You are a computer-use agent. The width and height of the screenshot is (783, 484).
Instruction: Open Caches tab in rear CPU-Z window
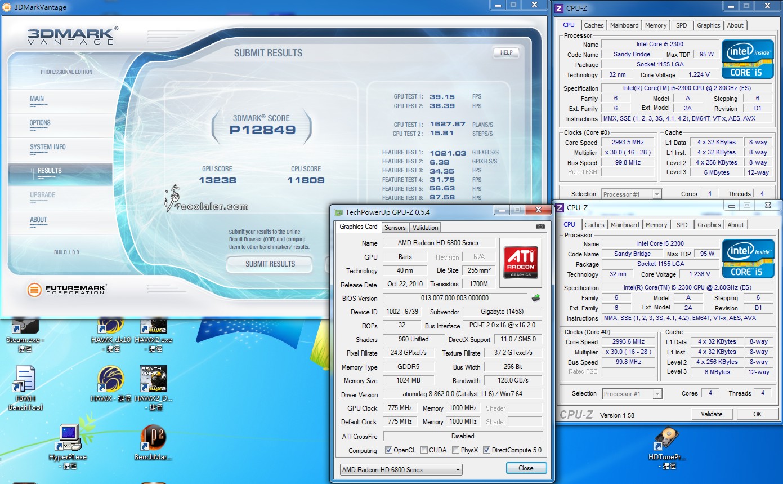click(593, 25)
